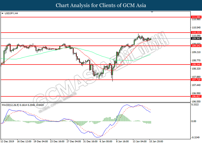Image resolution: width=202 pixels, height=144 pixels.
Task: Select the 16 Dec 12:00 time label
Action: point(24,141)
